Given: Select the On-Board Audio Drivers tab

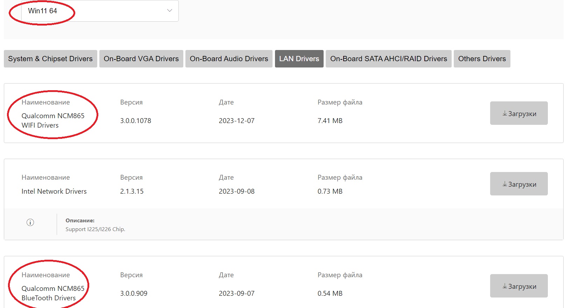Looking at the screenshot, I should coord(229,59).
